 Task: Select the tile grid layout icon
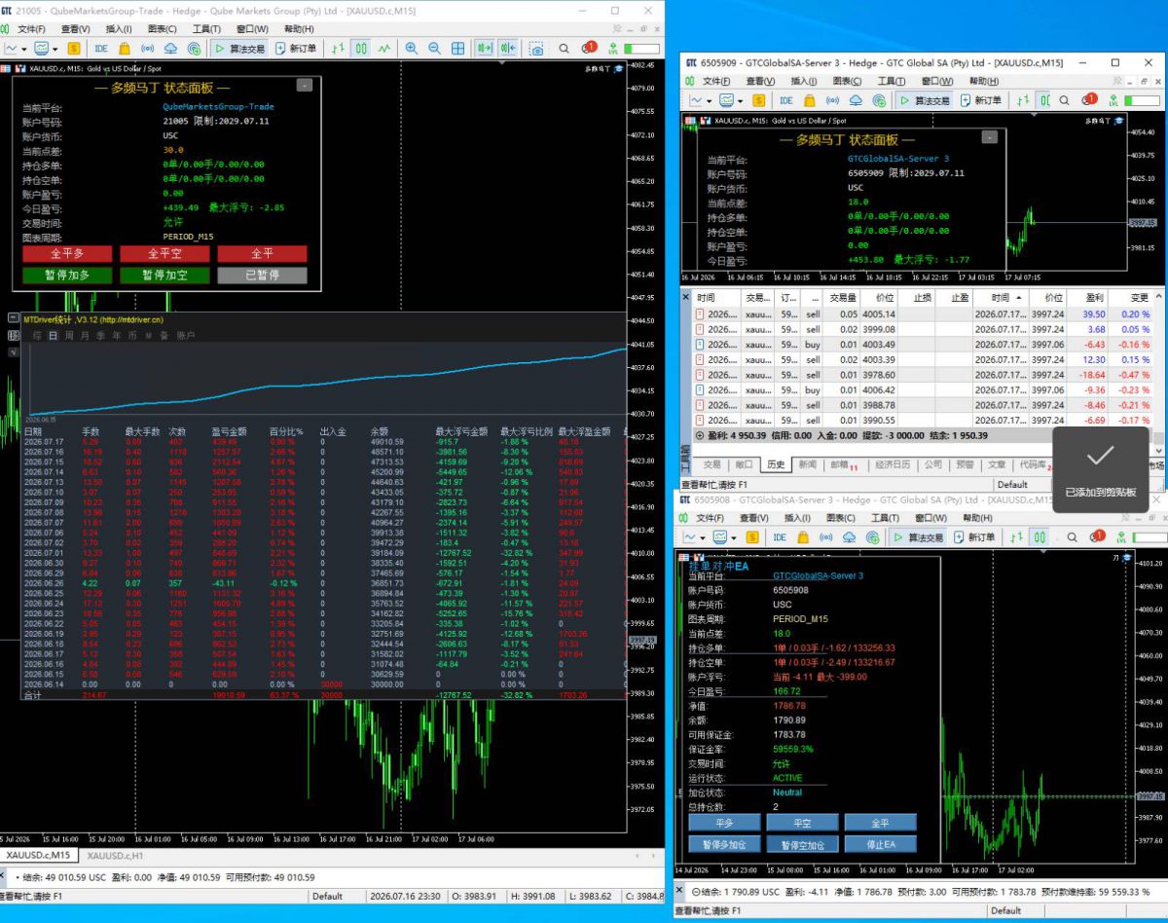457,48
